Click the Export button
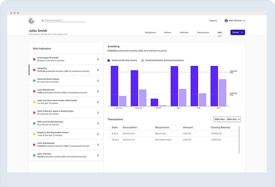Screen dimensions: 275x187 238,32
